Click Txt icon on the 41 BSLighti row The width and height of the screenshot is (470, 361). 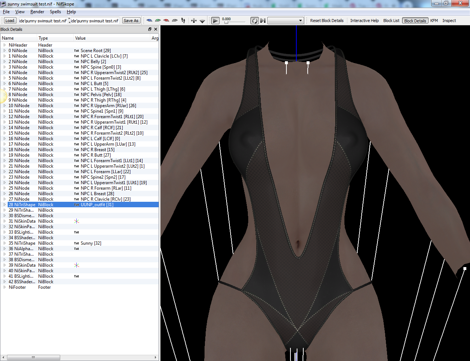(76, 276)
